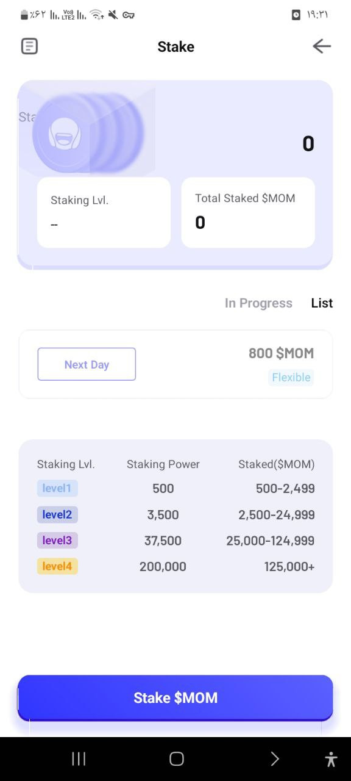351x781 pixels.
Task: Tap the 800 $MOM amount
Action: [281, 353]
